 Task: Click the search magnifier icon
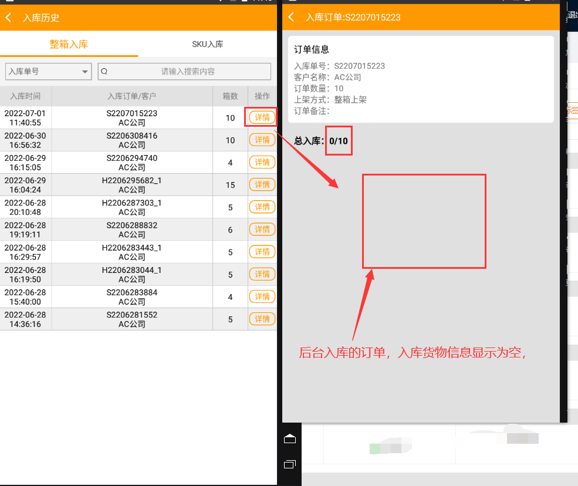104,72
